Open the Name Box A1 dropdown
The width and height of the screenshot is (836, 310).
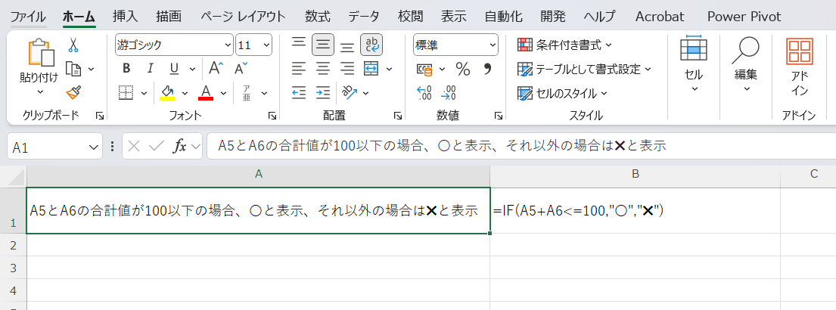[94, 147]
